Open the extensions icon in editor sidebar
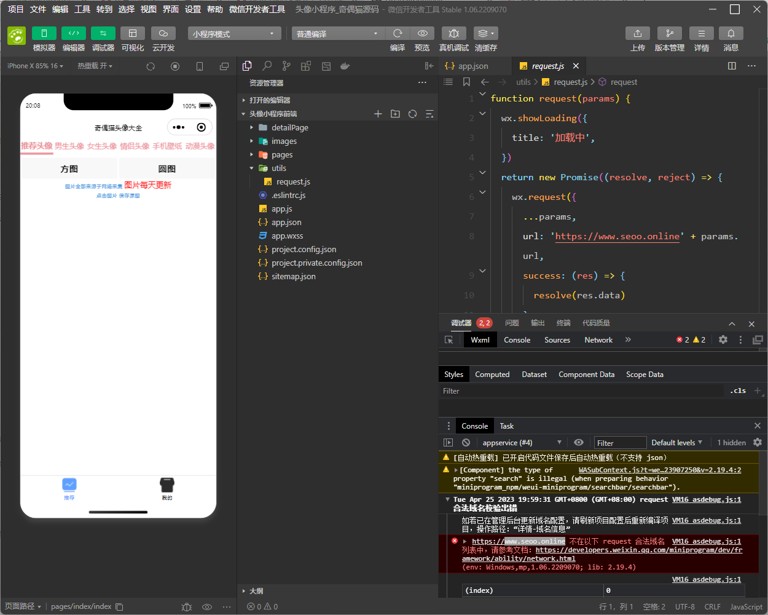This screenshot has width=768, height=615. tap(306, 66)
